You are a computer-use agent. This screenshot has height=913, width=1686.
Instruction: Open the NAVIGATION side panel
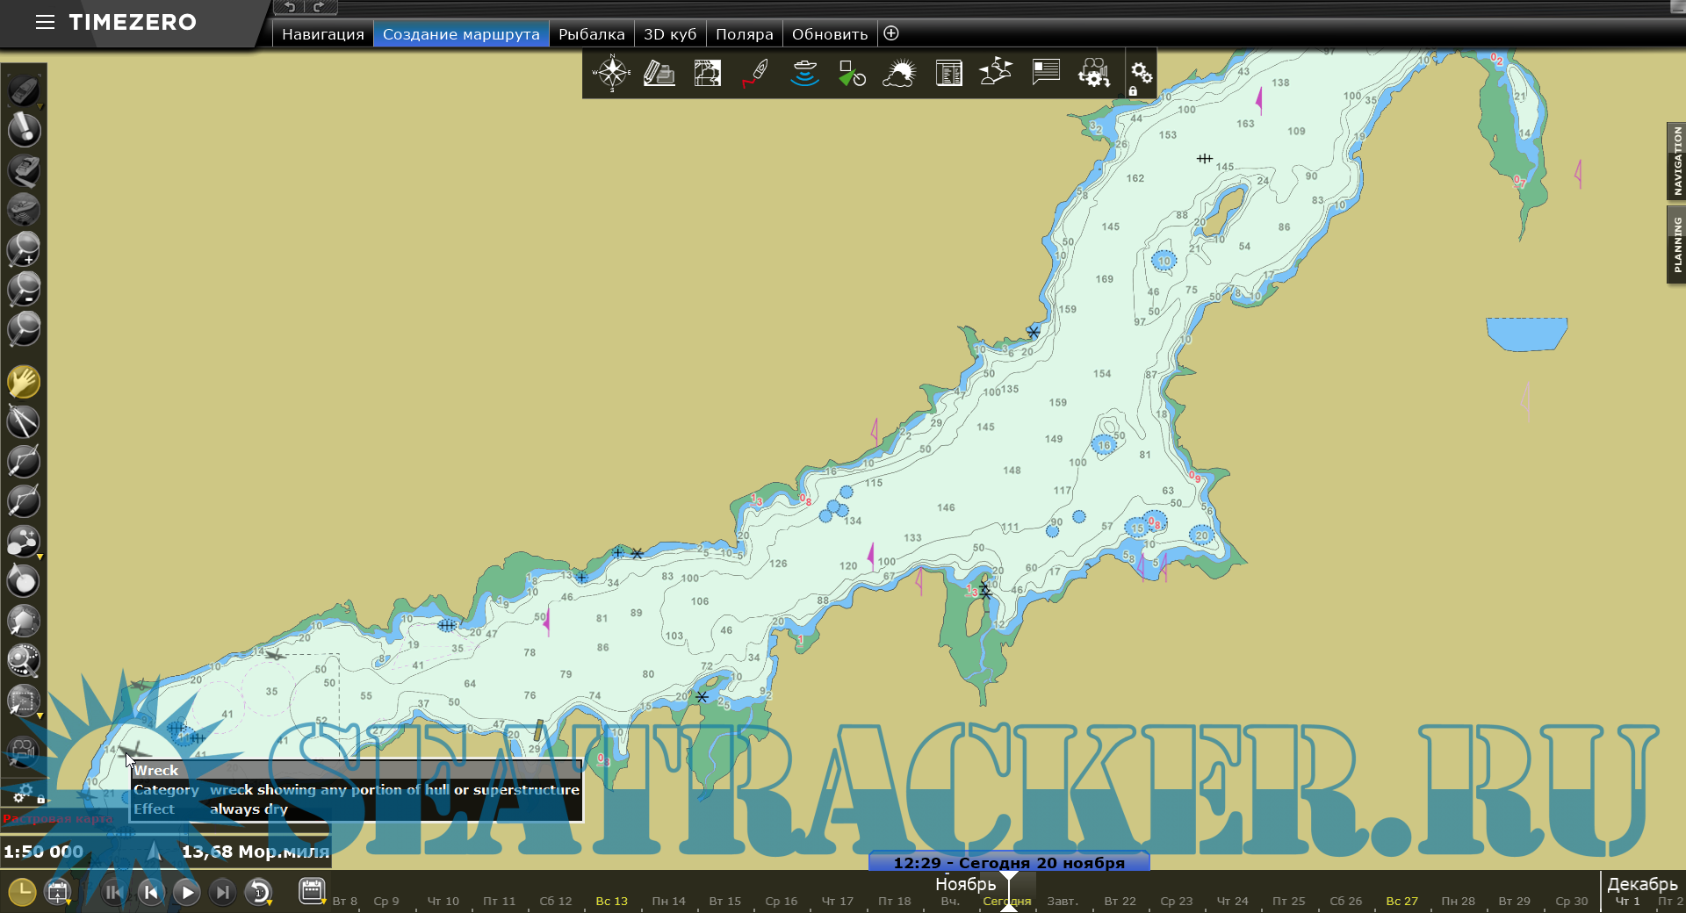(x=1676, y=162)
